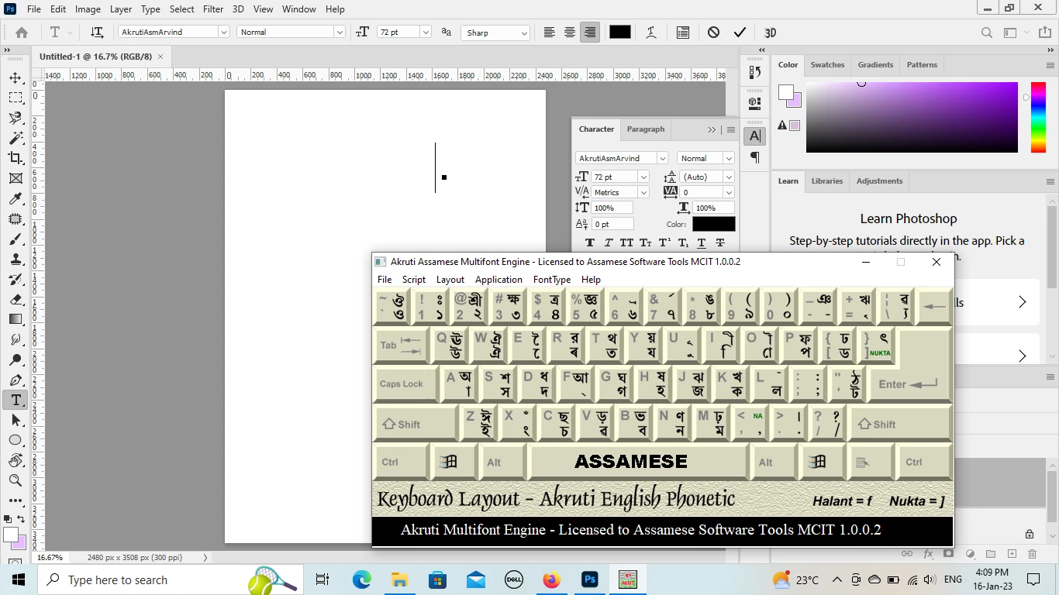1059x595 pixels.
Task: Switch to the Paragraph tab
Action: coord(646,129)
